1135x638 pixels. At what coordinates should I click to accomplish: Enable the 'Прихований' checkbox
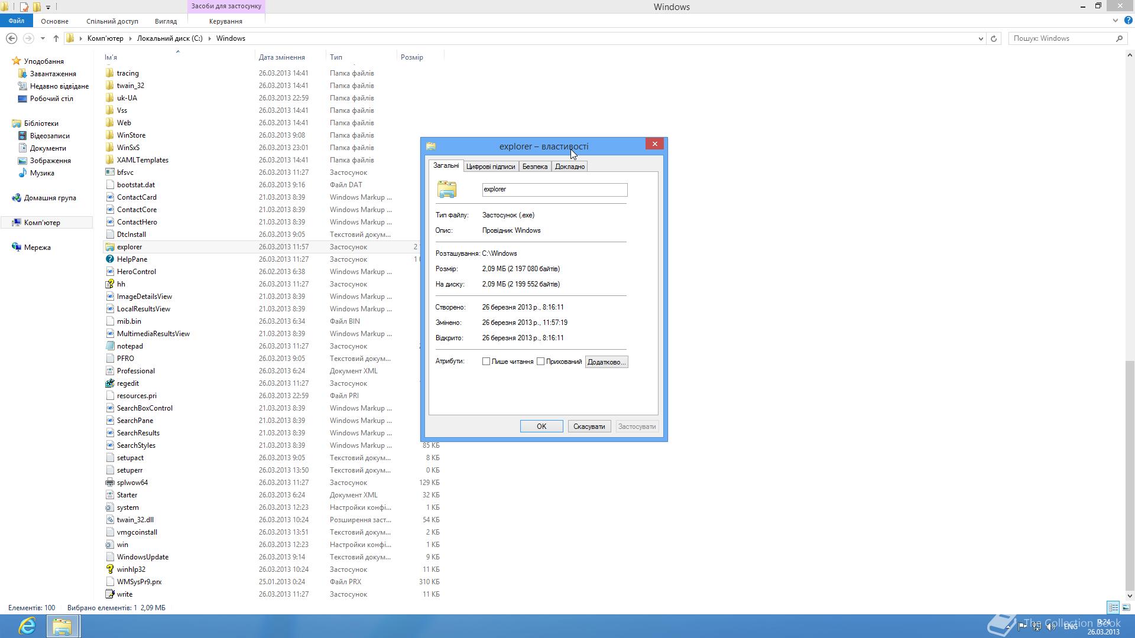click(540, 362)
